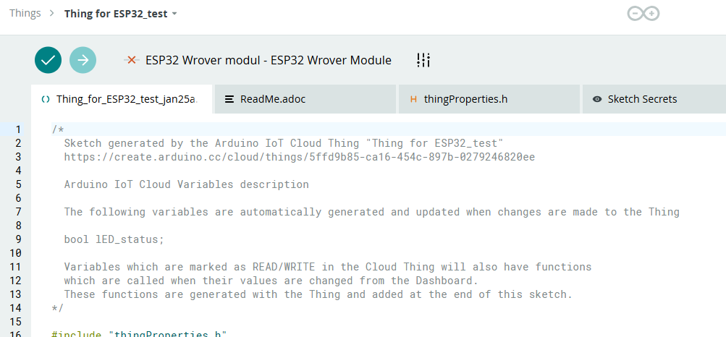726x337 pixels.
Task: Click the "Variables which are marked as READ/WRITE" line
Action: pos(328,267)
